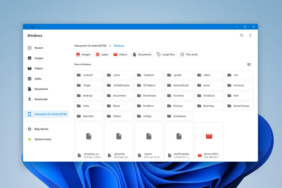Switch to list view layout icon

(x=249, y=64)
